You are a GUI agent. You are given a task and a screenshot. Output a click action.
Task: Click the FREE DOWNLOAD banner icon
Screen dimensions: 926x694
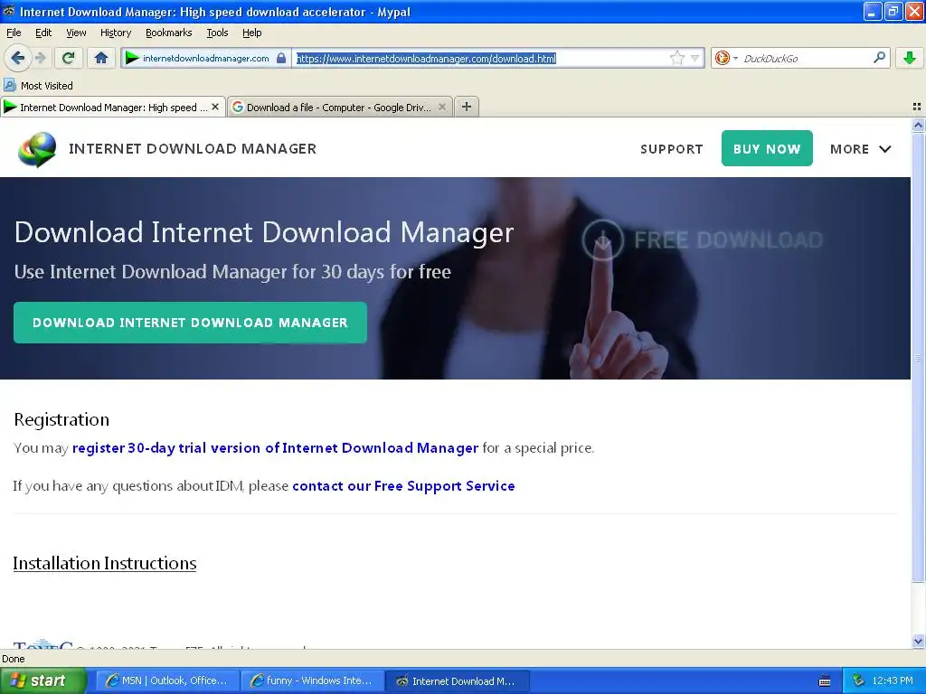pos(602,239)
